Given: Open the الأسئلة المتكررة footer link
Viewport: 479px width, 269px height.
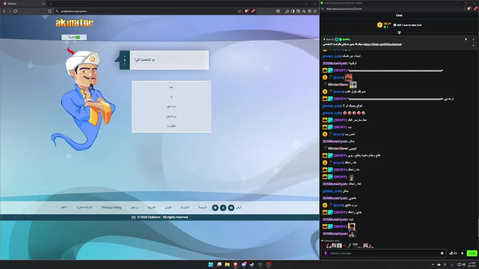Looking at the screenshot, I should coord(85,207).
